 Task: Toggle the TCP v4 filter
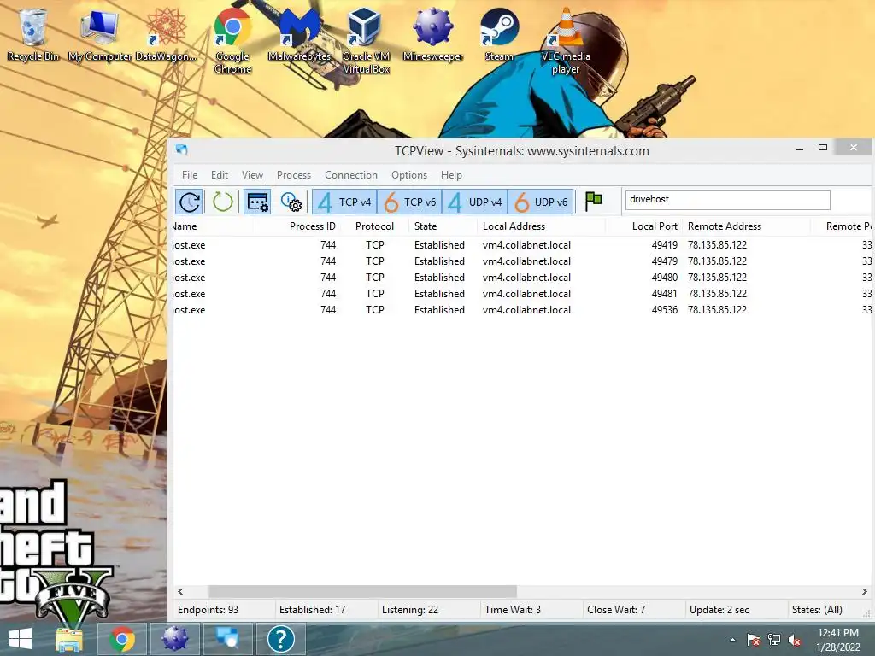point(344,202)
